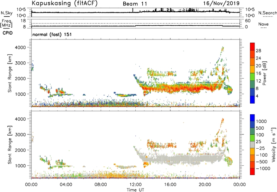Click the 2000 range tick of velocity panel
The width and height of the screenshot is (277, 192).
20,150
